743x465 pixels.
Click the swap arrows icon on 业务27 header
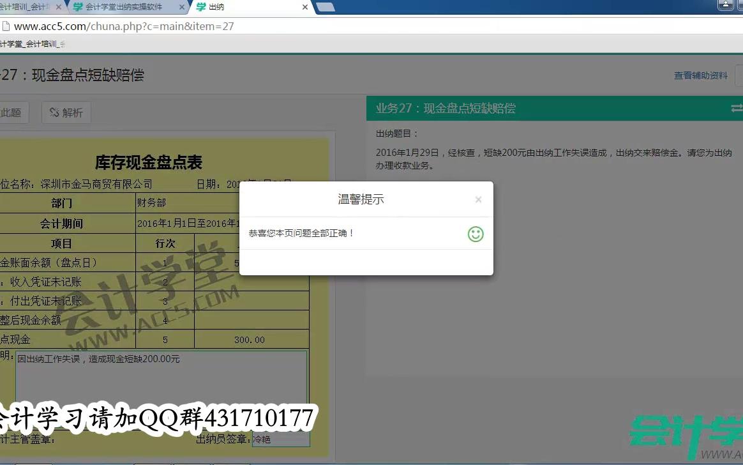[737, 109]
